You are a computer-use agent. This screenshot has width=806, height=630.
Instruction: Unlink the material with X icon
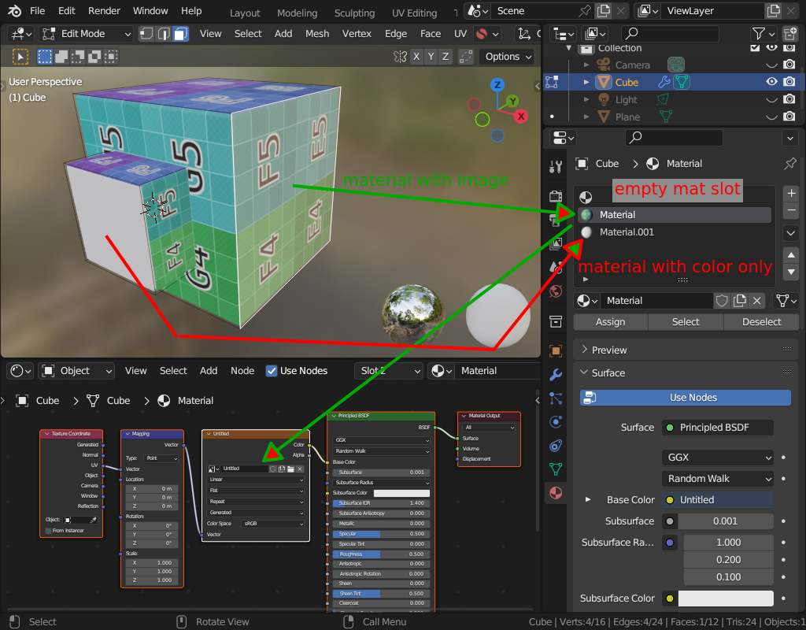pyautogui.click(x=757, y=301)
